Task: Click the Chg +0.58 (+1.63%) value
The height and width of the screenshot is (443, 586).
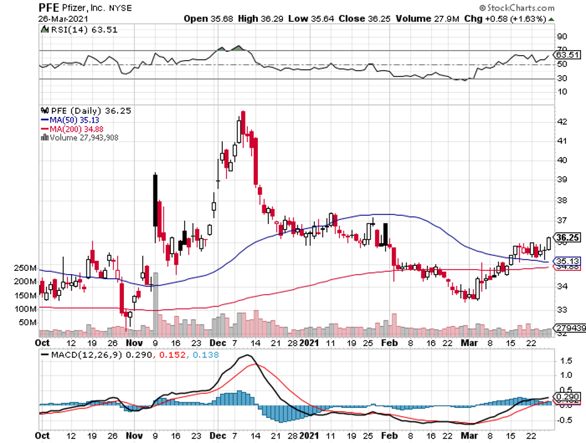Action: (x=505, y=19)
